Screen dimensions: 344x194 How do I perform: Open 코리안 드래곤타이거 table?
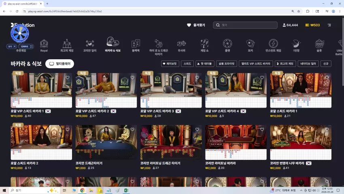(x=106, y=142)
